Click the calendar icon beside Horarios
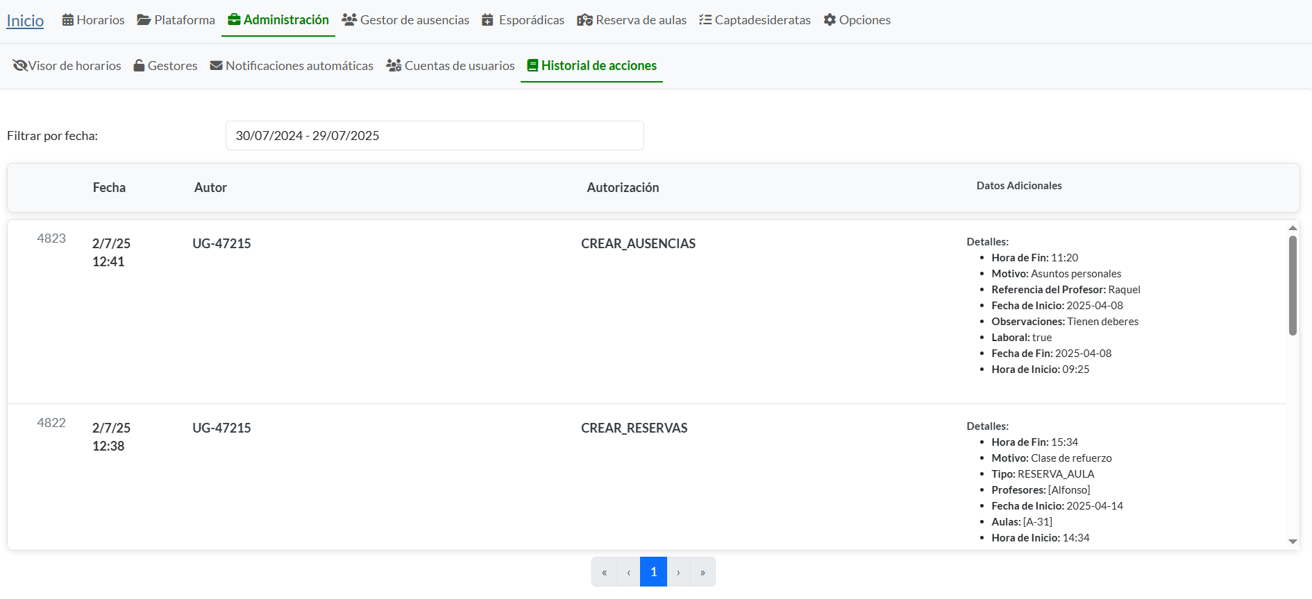The height and width of the screenshot is (599, 1312). tap(68, 20)
